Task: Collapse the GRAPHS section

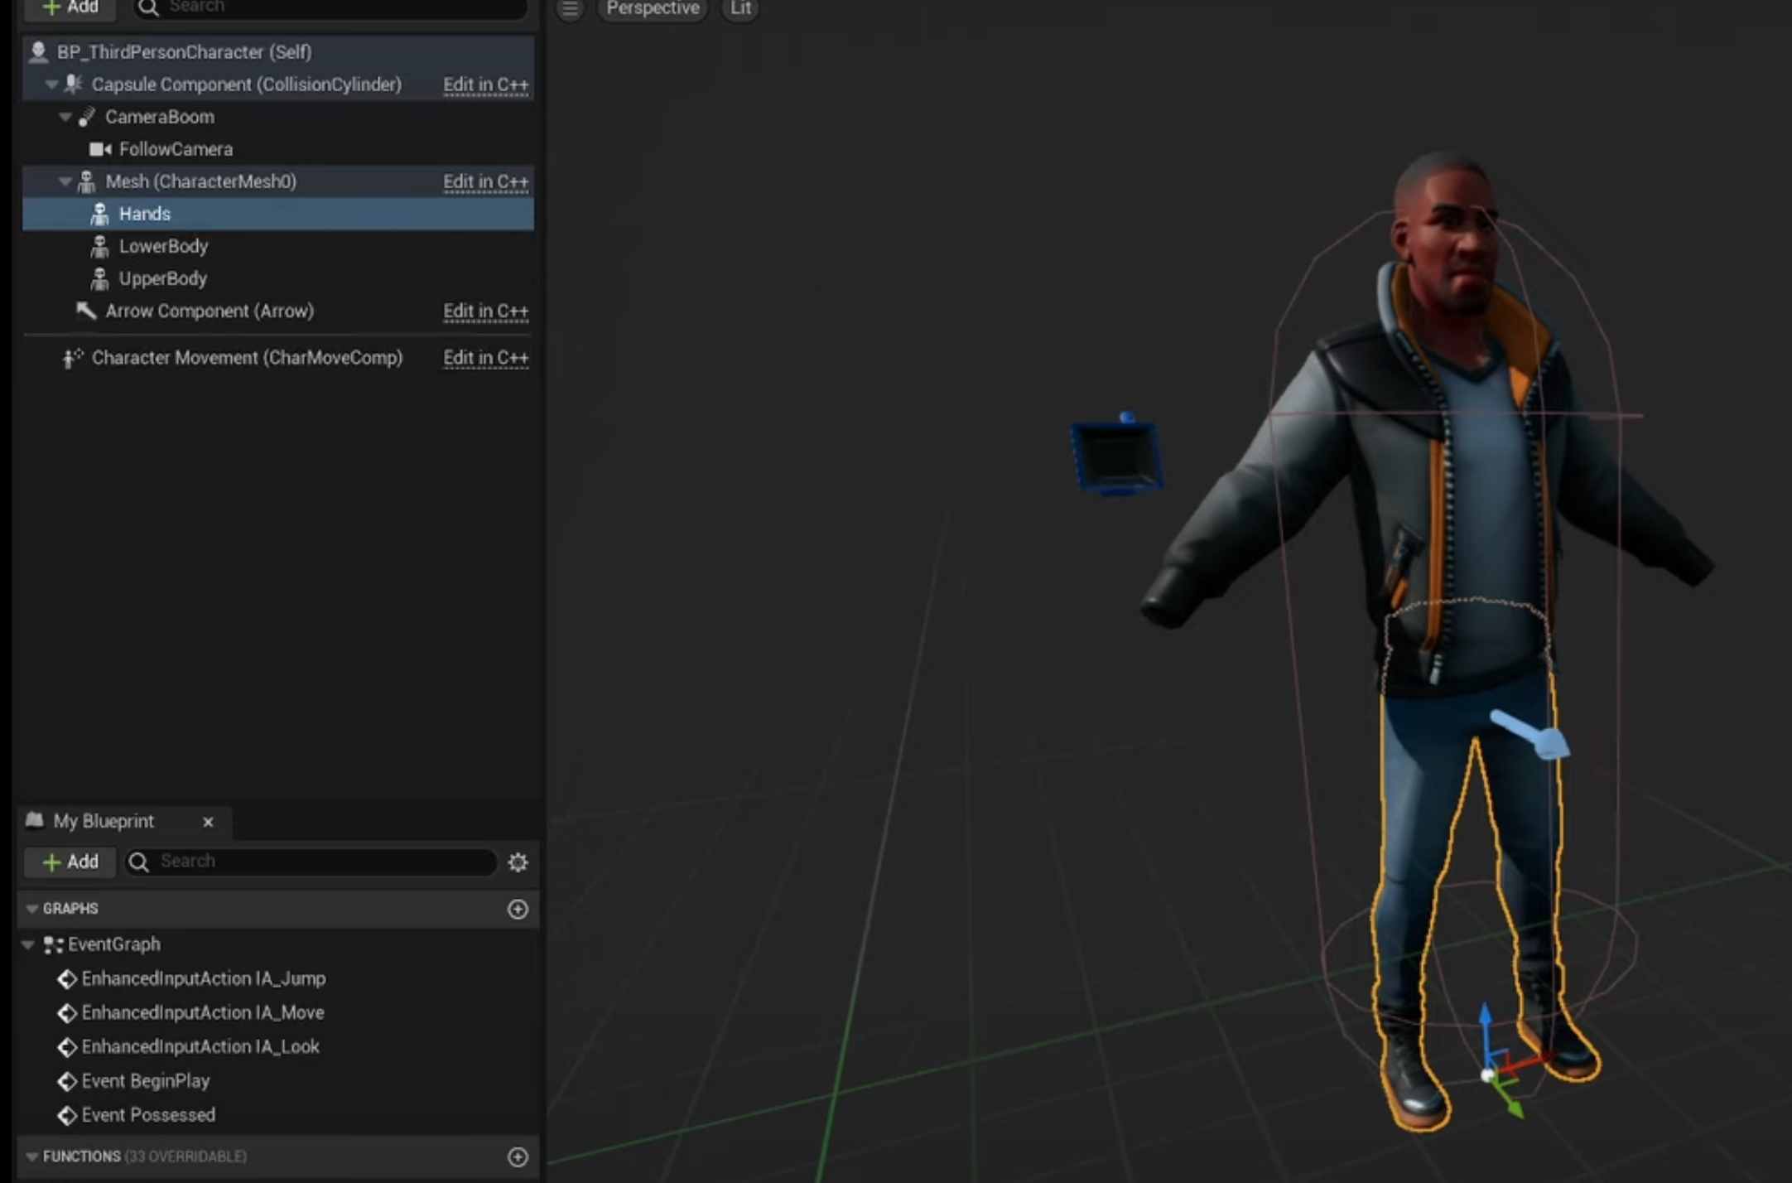Action: (x=31, y=909)
